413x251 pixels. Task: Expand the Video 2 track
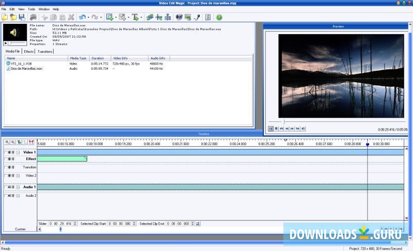(18, 176)
